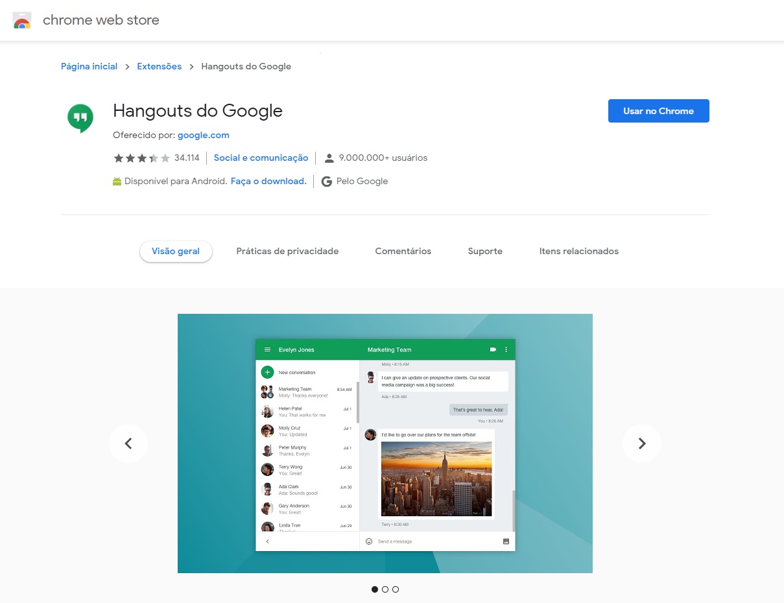Open the google.com provider link

[204, 135]
